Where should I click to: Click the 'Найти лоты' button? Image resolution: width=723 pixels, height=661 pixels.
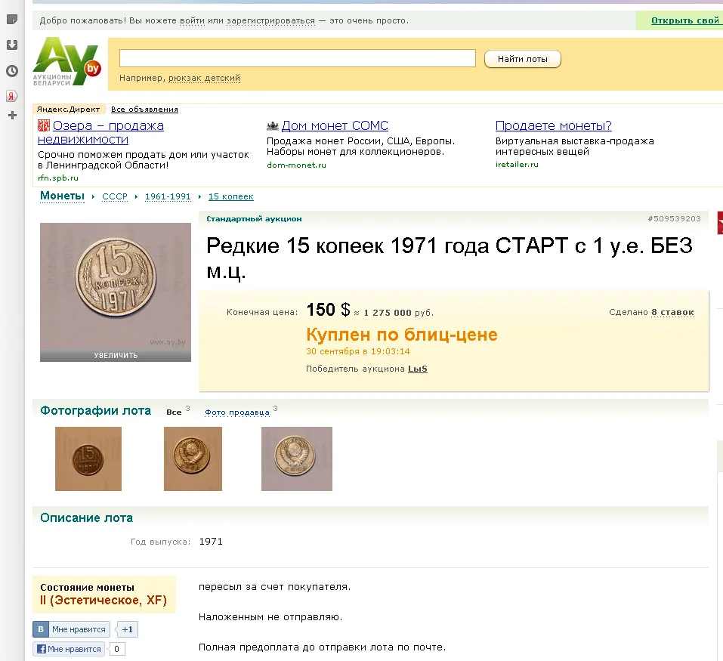click(523, 59)
